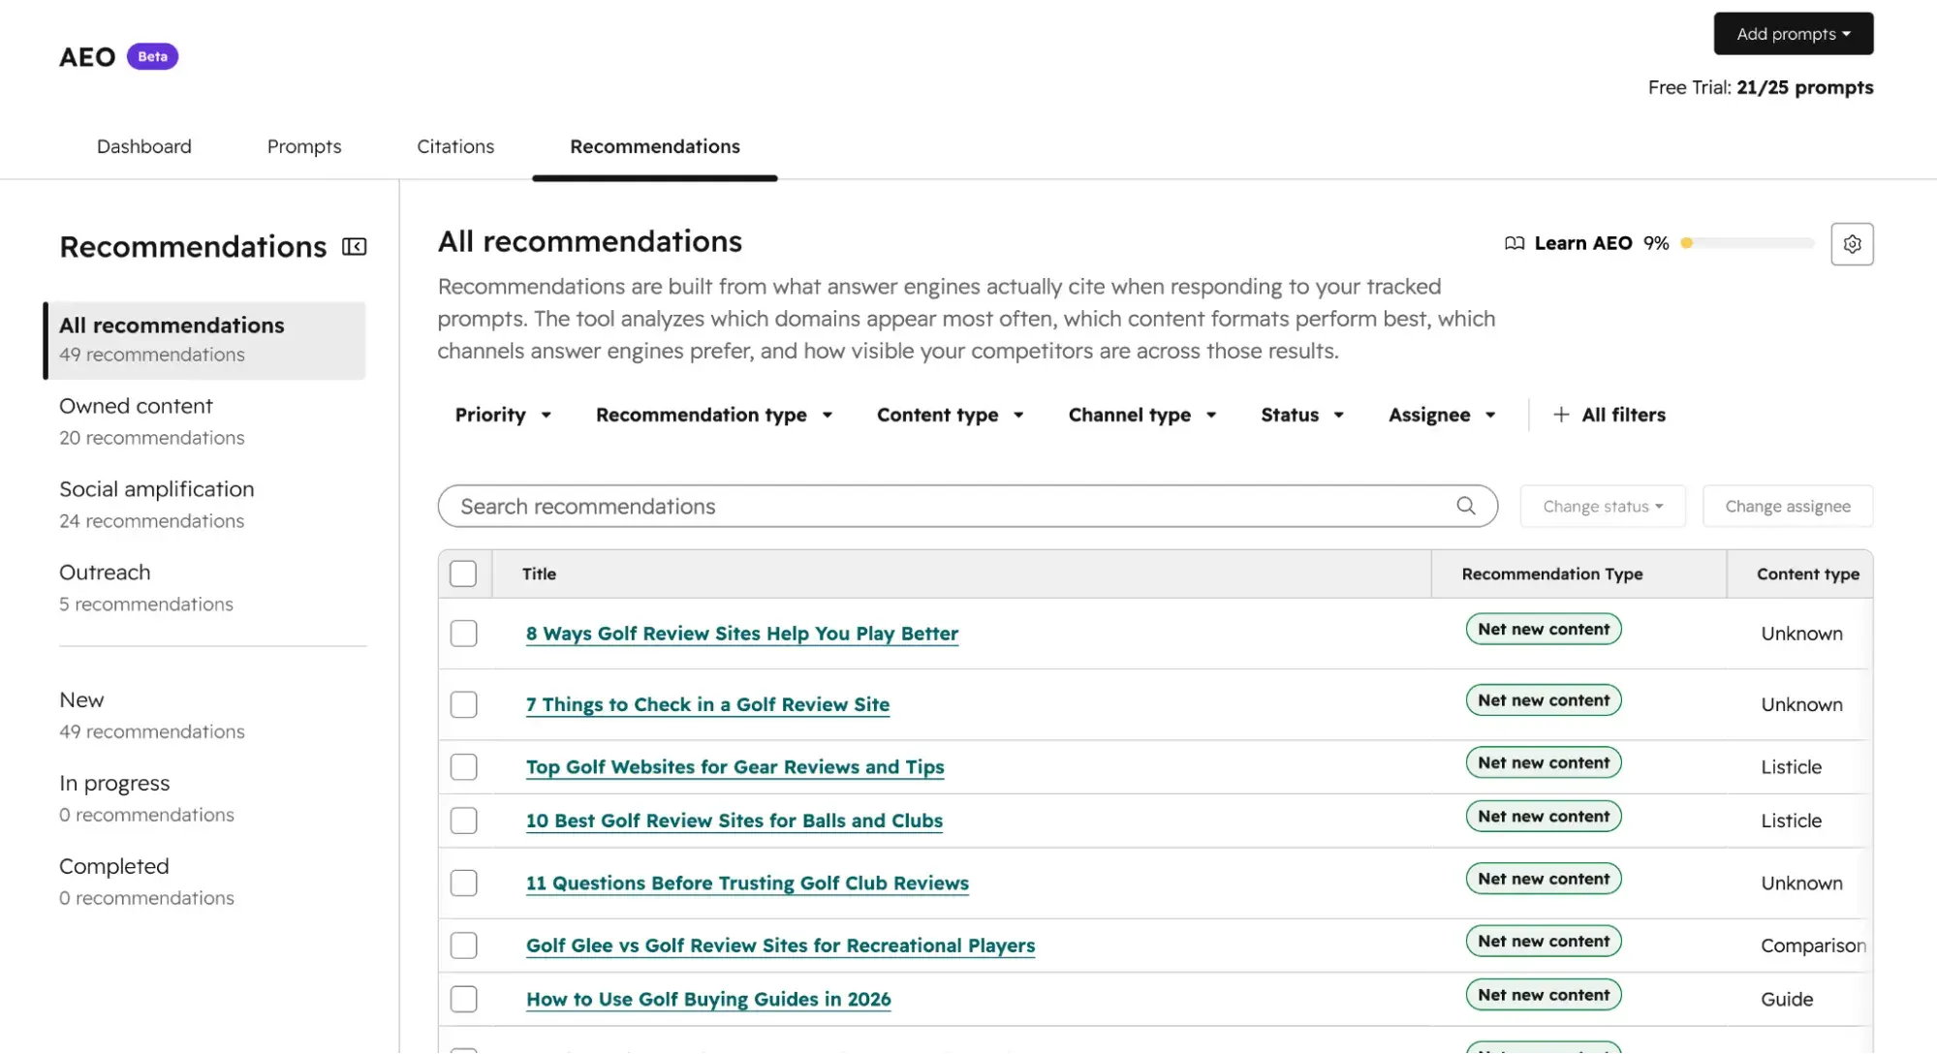Click the search magnifier icon
Image resolution: width=1937 pixels, height=1054 pixels.
tap(1465, 506)
